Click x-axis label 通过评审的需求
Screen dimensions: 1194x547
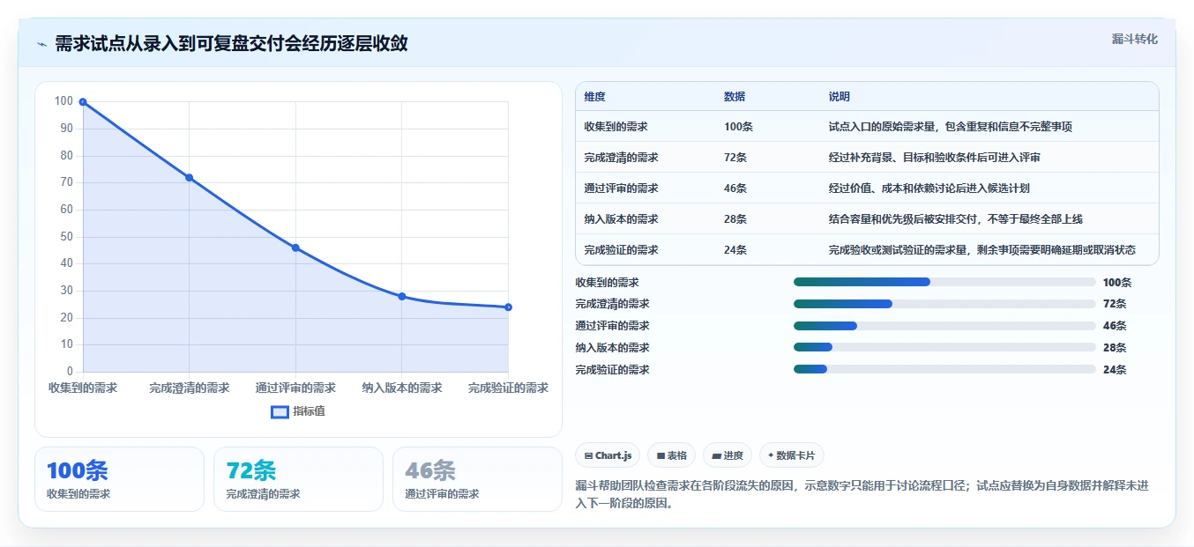pos(295,388)
